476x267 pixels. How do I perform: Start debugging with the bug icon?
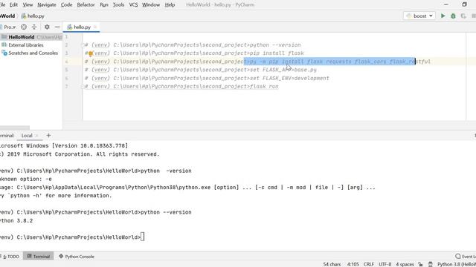(453, 16)
